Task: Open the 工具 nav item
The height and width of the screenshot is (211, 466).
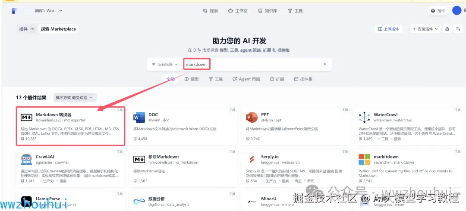Action: point(295,11)
